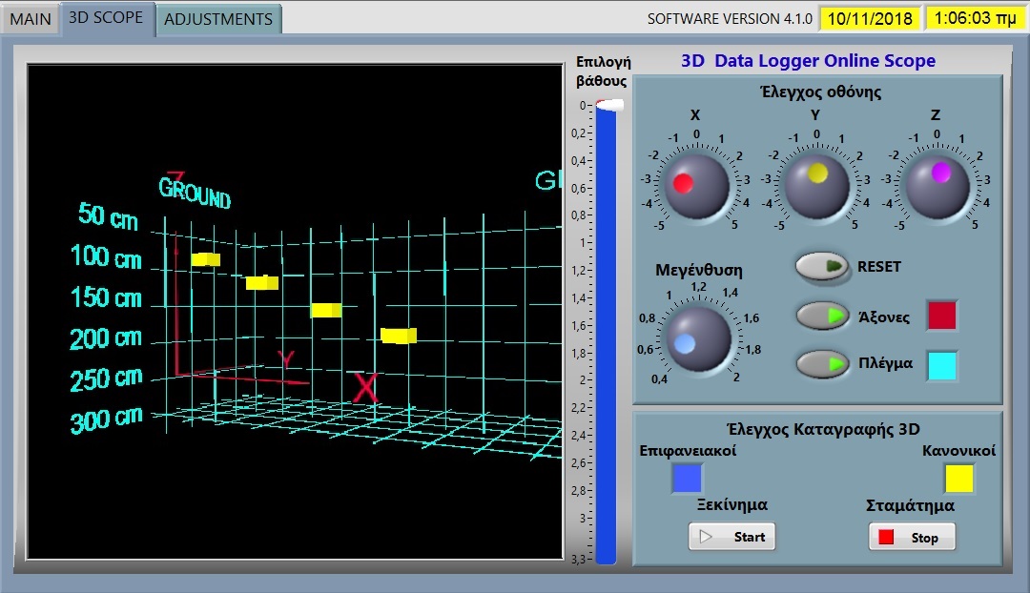Viewport: 1030px width, 593px height.
Task: Click the date field showing 10/11/2018
Action: pyautogui.click(x=869, y=18)
